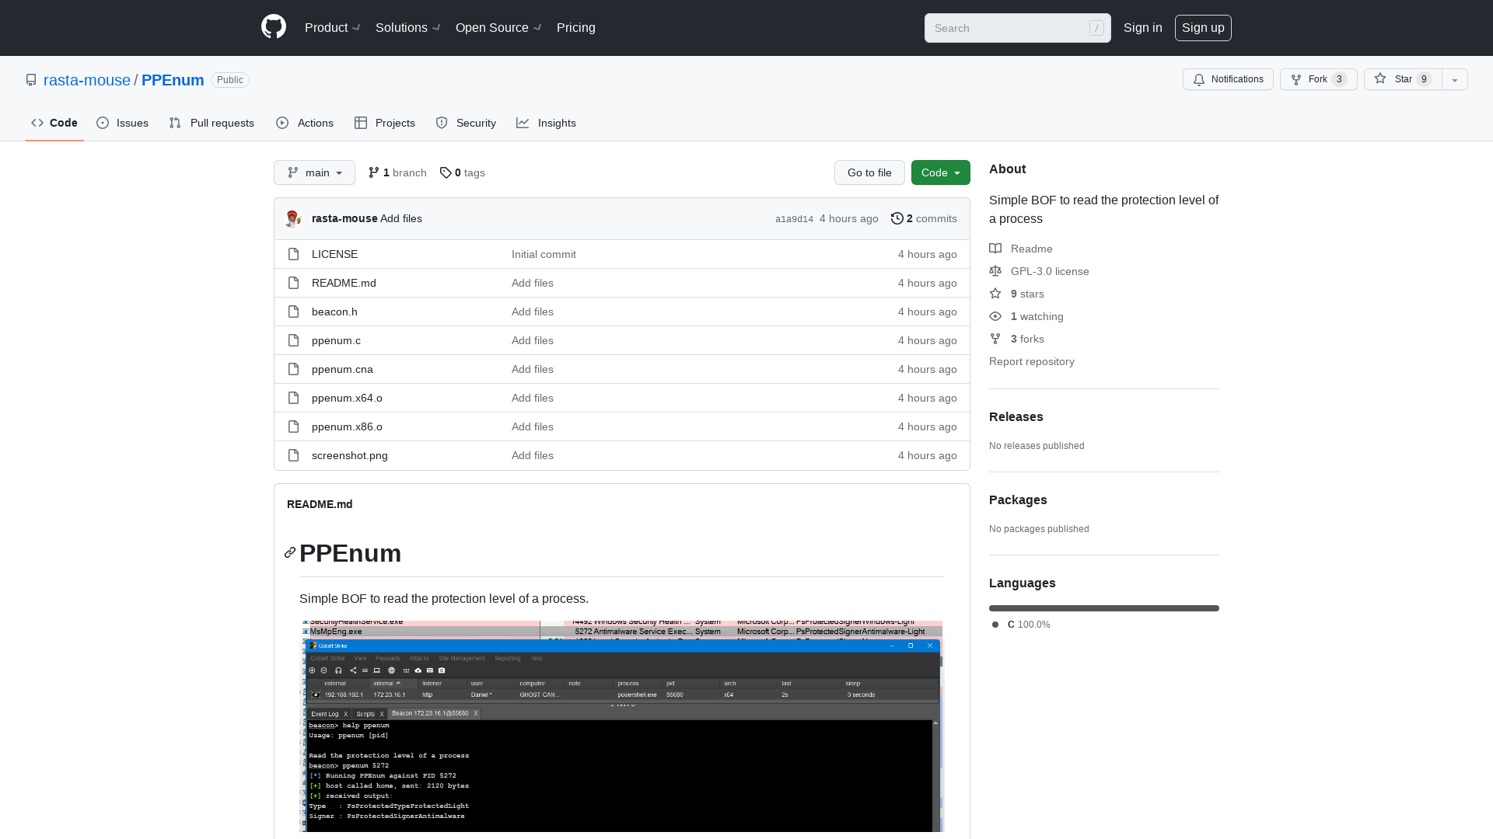Click the Actions workflow icon

click(282, 123)
